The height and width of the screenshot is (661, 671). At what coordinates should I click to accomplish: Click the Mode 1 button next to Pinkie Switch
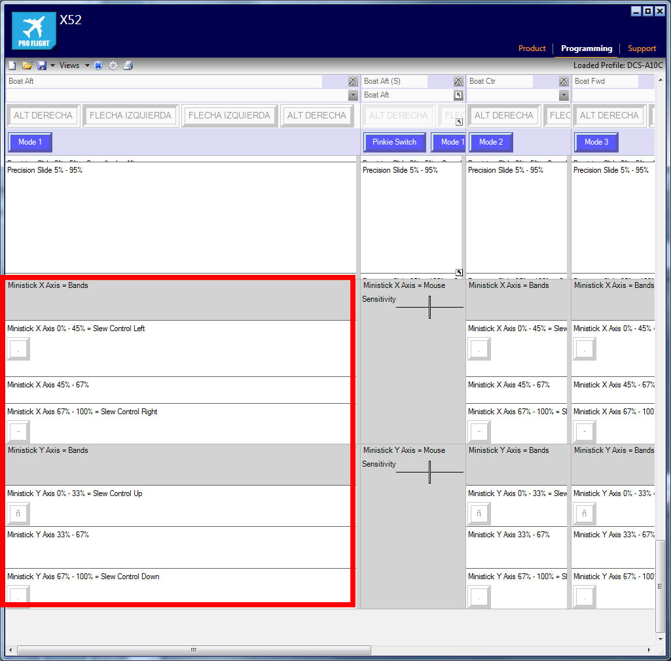pos(448,142)
